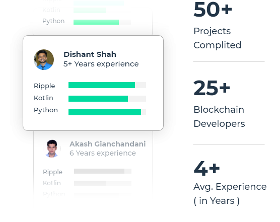Click the 4+ experience statistic
Image resolution: width=280 pixels, height=222 pixels.
[x=206, y=168]
